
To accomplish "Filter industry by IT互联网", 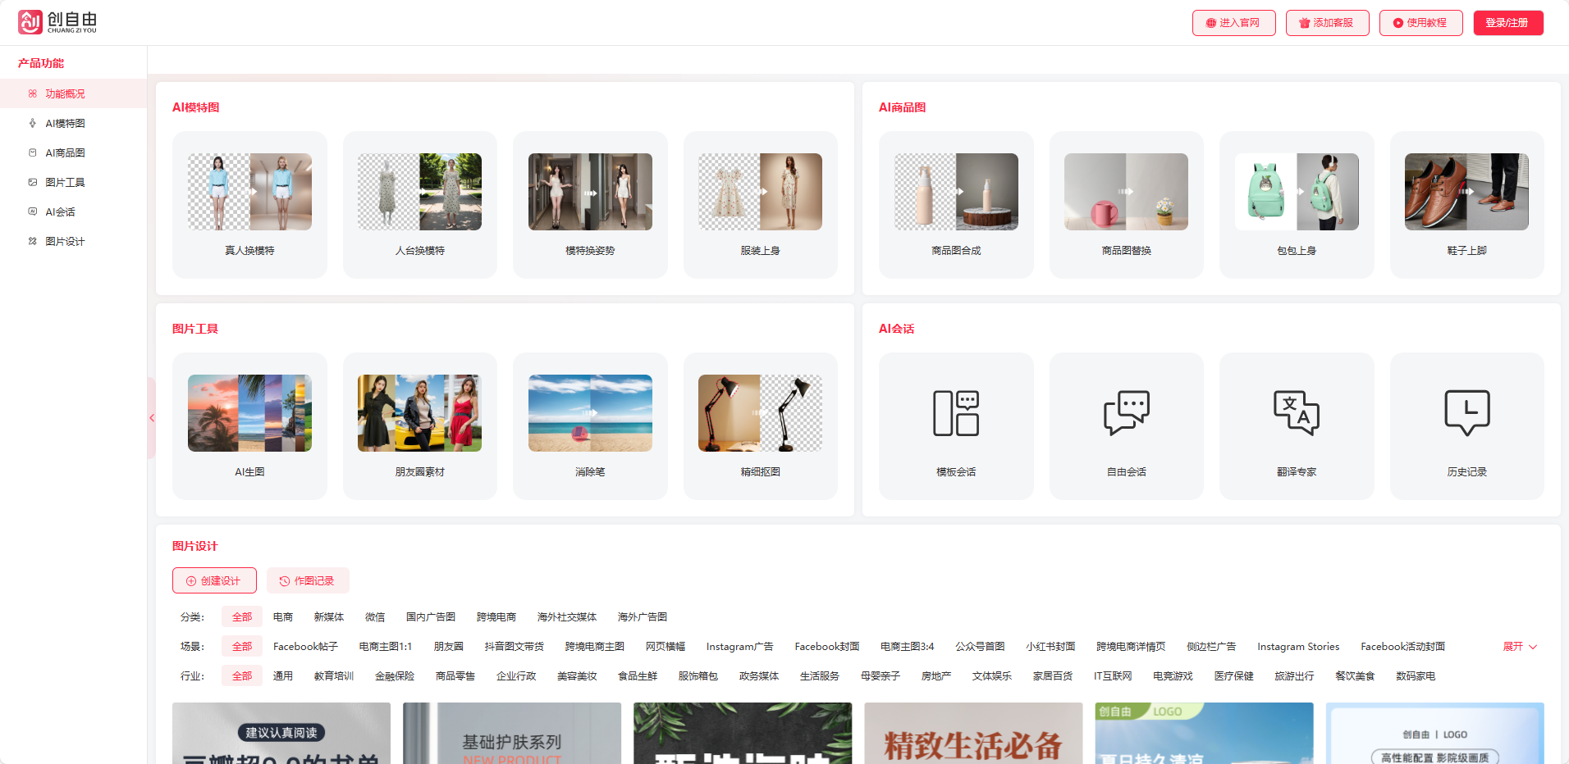I will coord(1113,676).
